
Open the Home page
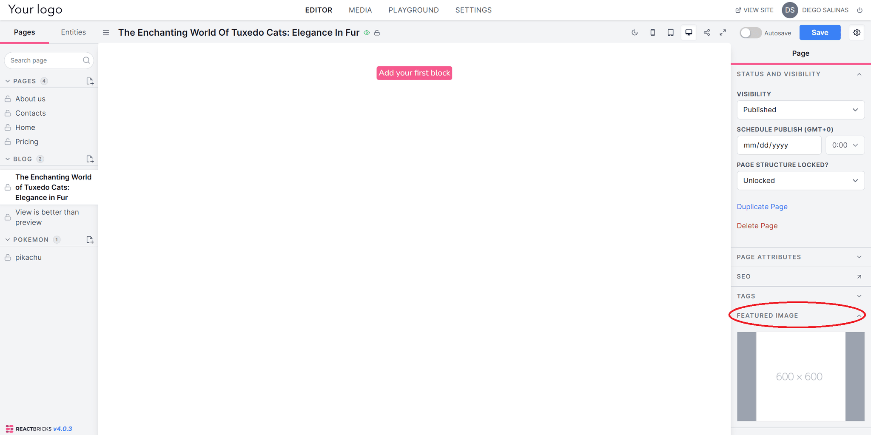pyautogui.click(x=25, y=128)
